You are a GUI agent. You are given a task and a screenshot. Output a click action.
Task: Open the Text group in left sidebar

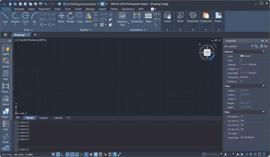[6, 75]
